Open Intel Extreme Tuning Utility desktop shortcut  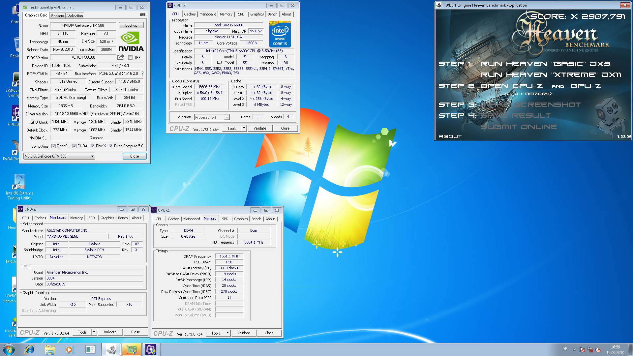tap(19, 187)
